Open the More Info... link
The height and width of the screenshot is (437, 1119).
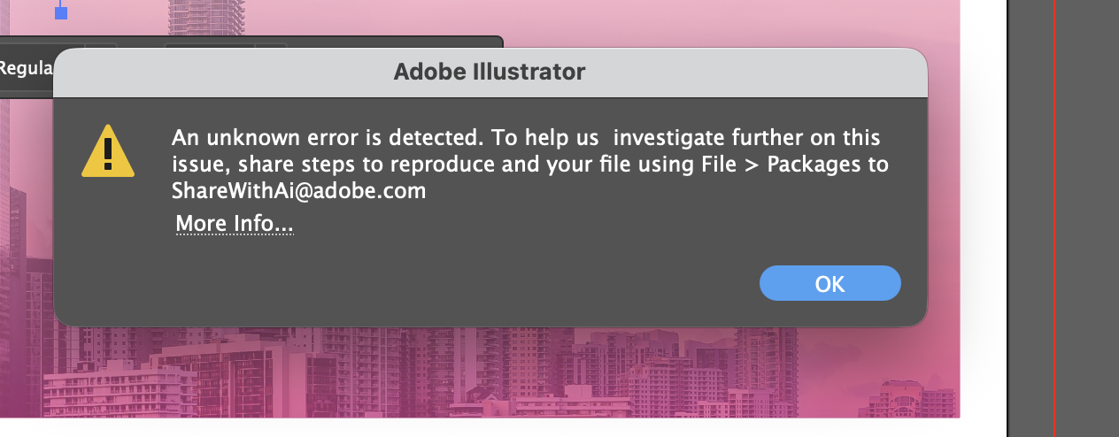[235, 224]
